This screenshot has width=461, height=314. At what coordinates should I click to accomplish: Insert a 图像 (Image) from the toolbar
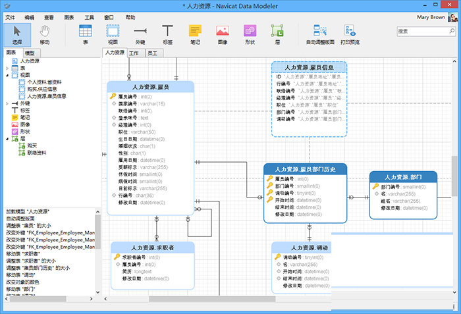click(x=223, y=35)
